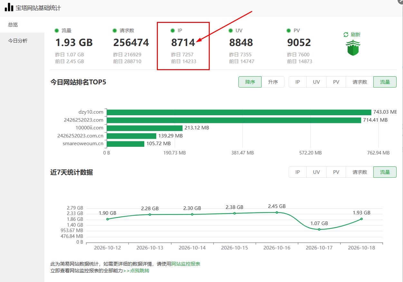Click the 2026-10-16 data point on chart
This screenshot has height=282, width=403.
[x=277, y=212]
